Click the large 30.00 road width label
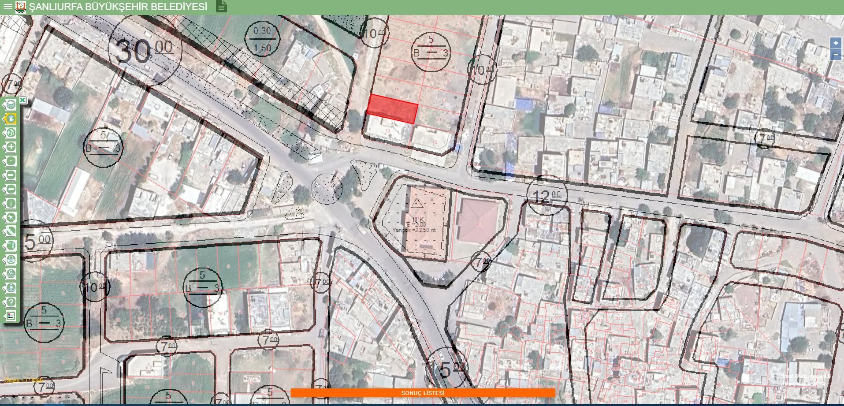Viewport: 844px width, 406px height. coord(144,50)
